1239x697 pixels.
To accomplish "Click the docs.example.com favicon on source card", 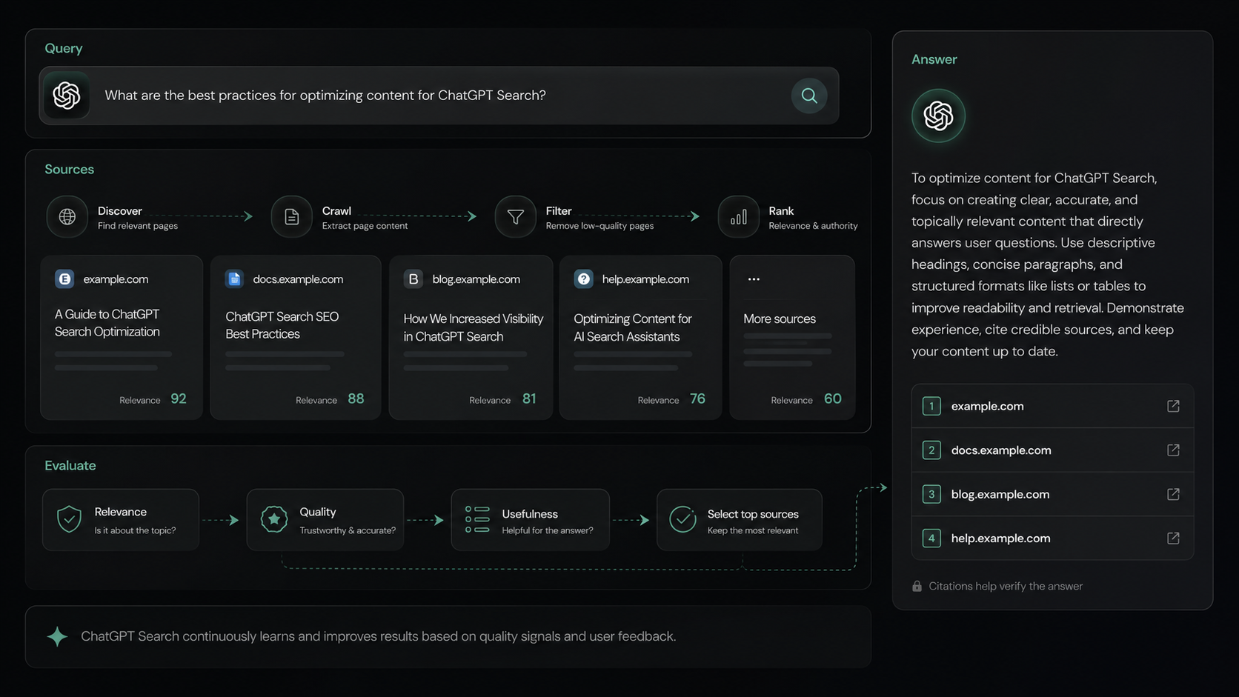I will pyautogui.click(x=234, y=279).
